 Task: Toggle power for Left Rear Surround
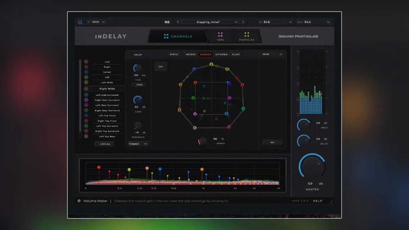tap(86, 105)
